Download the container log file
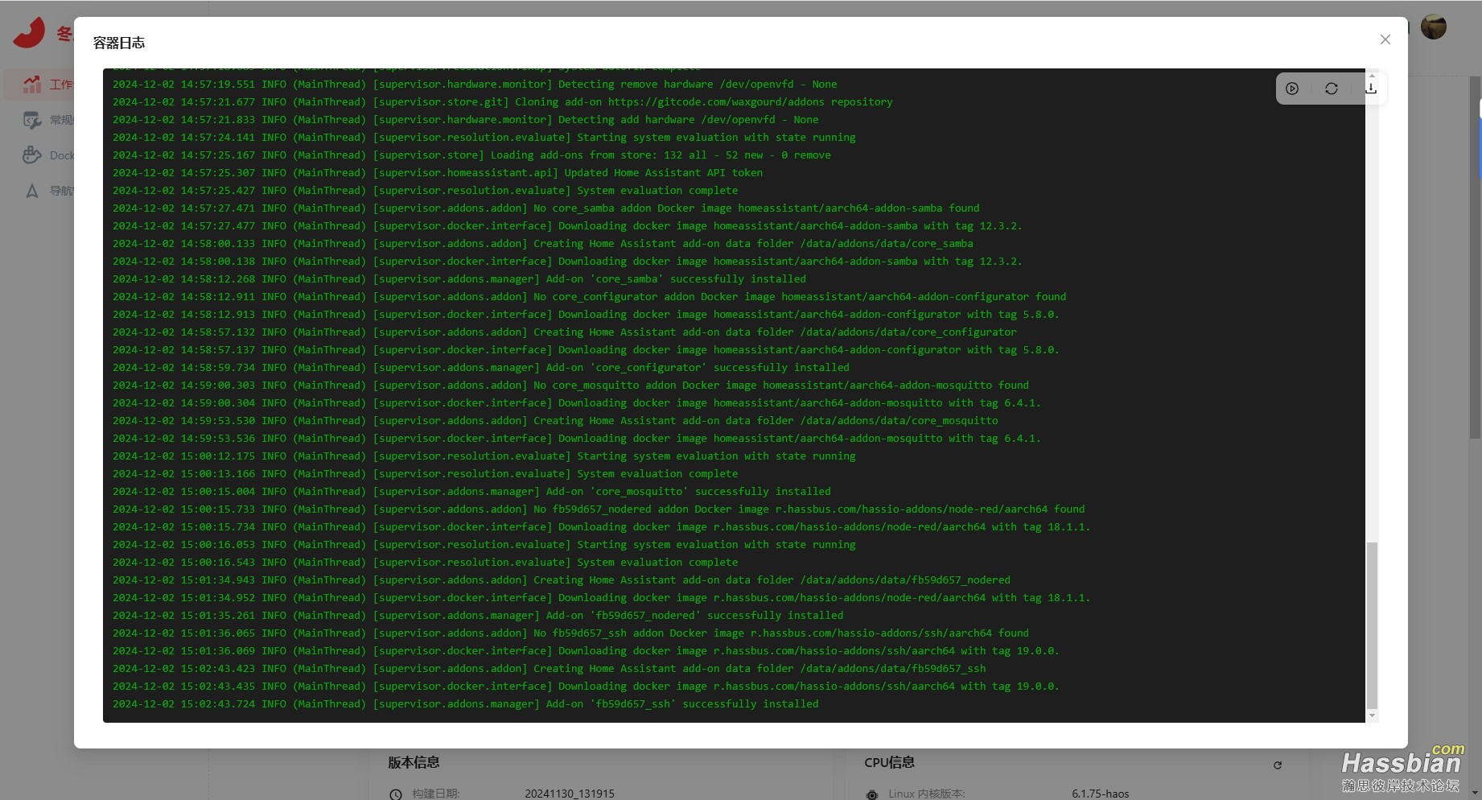This screenshot has width=1482, height=800. pyautogui.click(x=1371, y=89)
